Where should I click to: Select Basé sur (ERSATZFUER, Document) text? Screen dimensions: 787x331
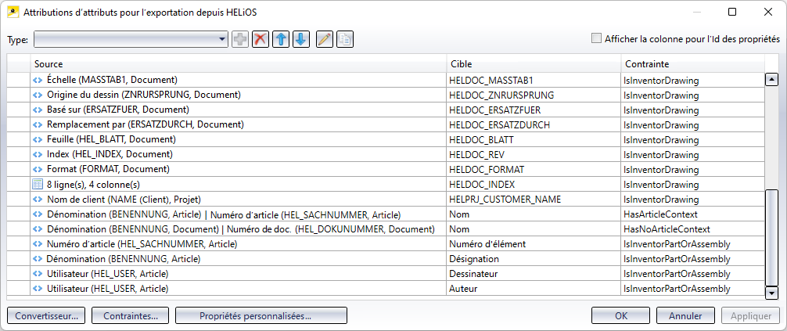(118, 110)
